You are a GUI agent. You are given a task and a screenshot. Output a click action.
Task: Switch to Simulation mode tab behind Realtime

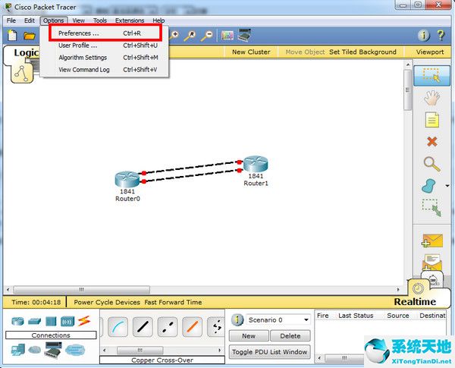[x=433, y=278]
